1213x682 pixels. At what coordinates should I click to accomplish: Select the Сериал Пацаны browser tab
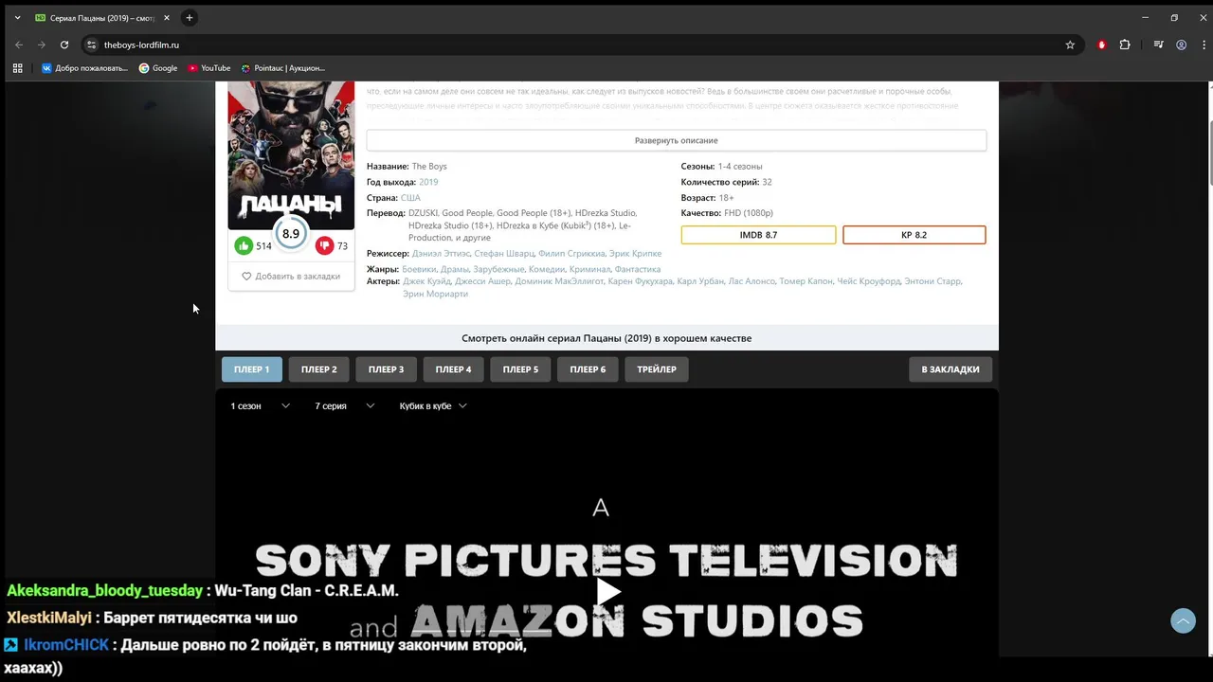click(x=100, y=18)
